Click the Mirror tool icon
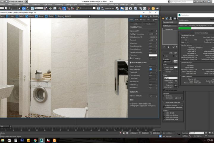The width and height of the screenshot is (214, 143). point(98,8)
